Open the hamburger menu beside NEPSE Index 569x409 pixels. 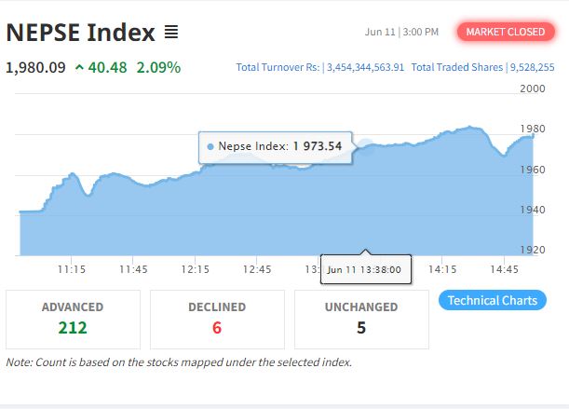click(171, 33)
